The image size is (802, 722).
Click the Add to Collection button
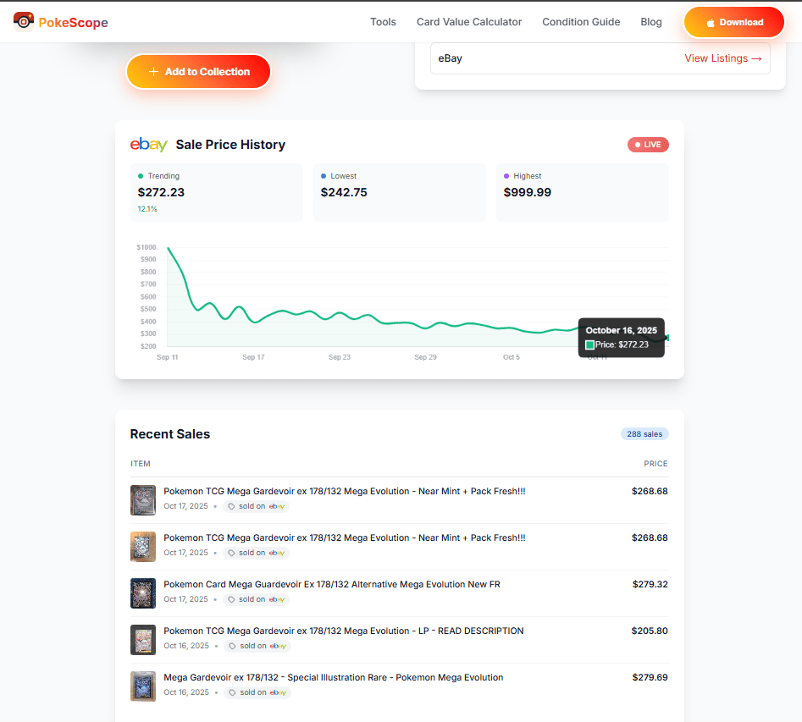(x=198, y=72)
